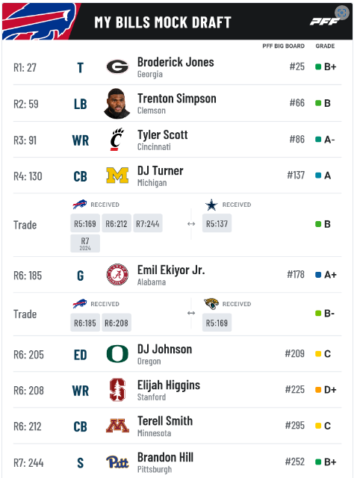Click the Oregon Ducks O logo
The height and width of the screenshot is (478, 360).
(x=117, y=353)
